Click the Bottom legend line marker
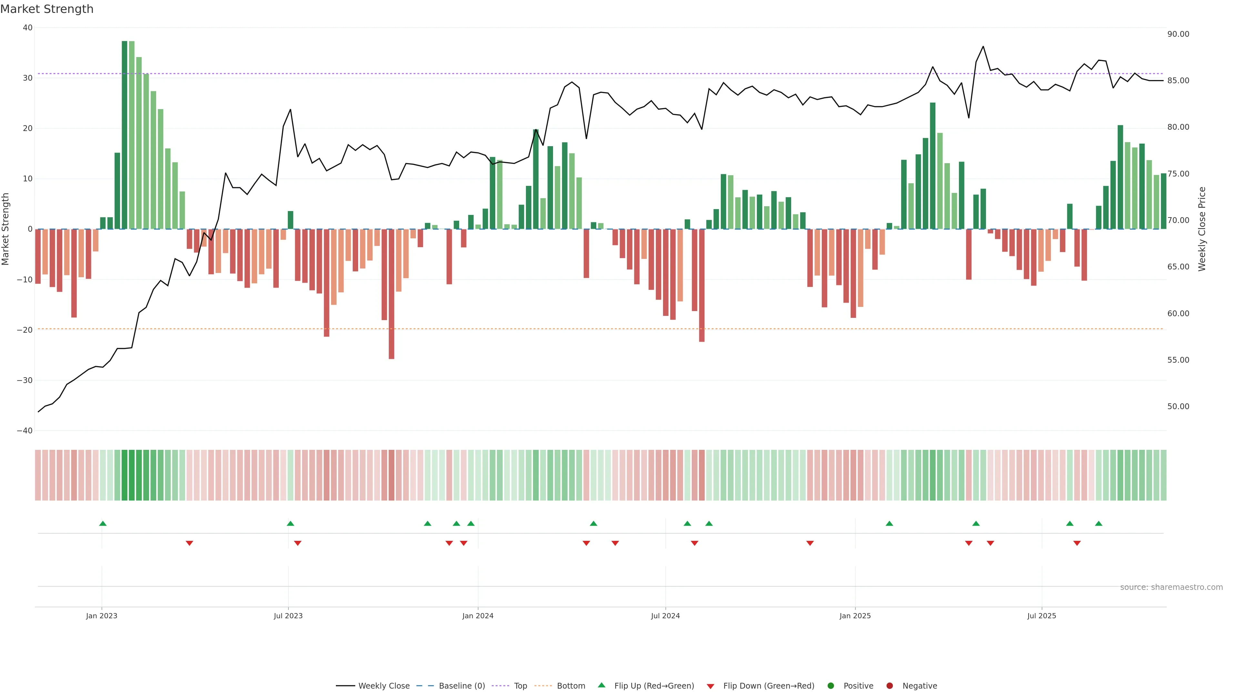 pyautogui.click(x=543, y=686)
